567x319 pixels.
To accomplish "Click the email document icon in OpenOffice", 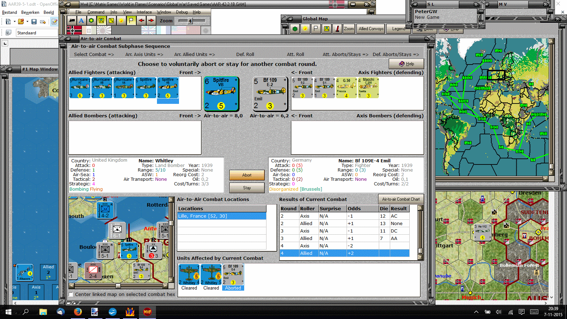I will 43,22.
